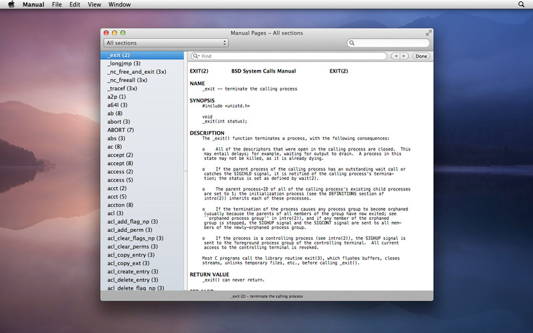Select ab (8) in the list
Screen dimensions: 533x333
coord(142,113)
